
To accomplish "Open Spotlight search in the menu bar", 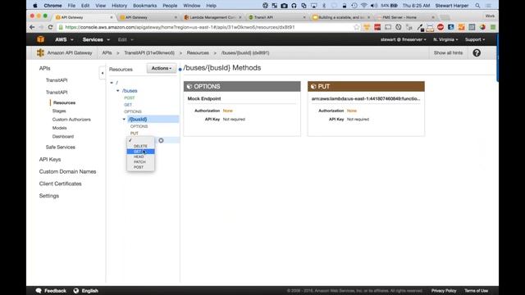I will [477, 6].
